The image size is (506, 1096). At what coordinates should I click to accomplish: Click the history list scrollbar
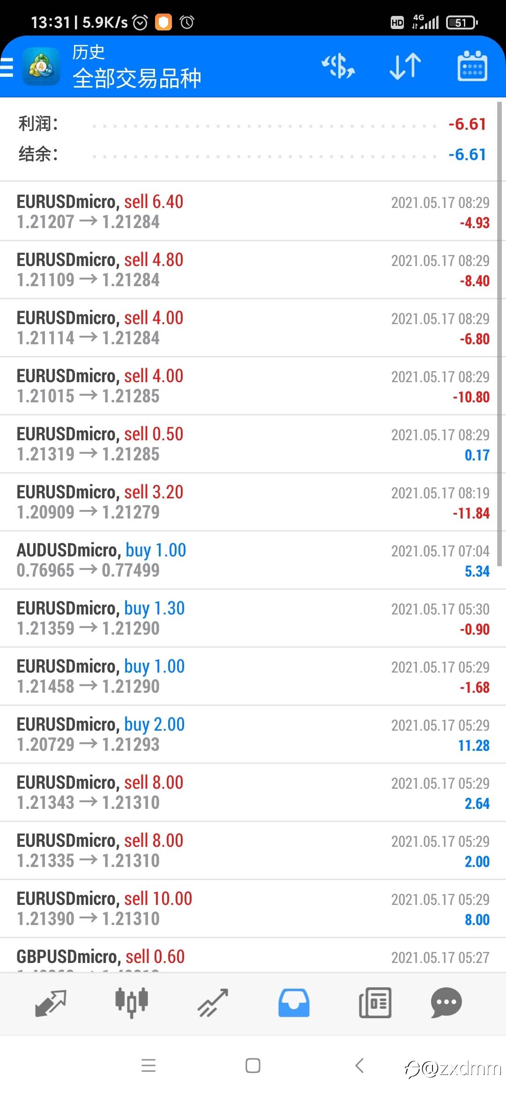499,328
